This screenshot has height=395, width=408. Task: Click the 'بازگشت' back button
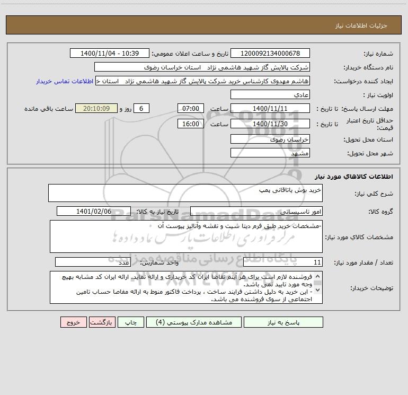pyautogui.click(x=102, y=322)
